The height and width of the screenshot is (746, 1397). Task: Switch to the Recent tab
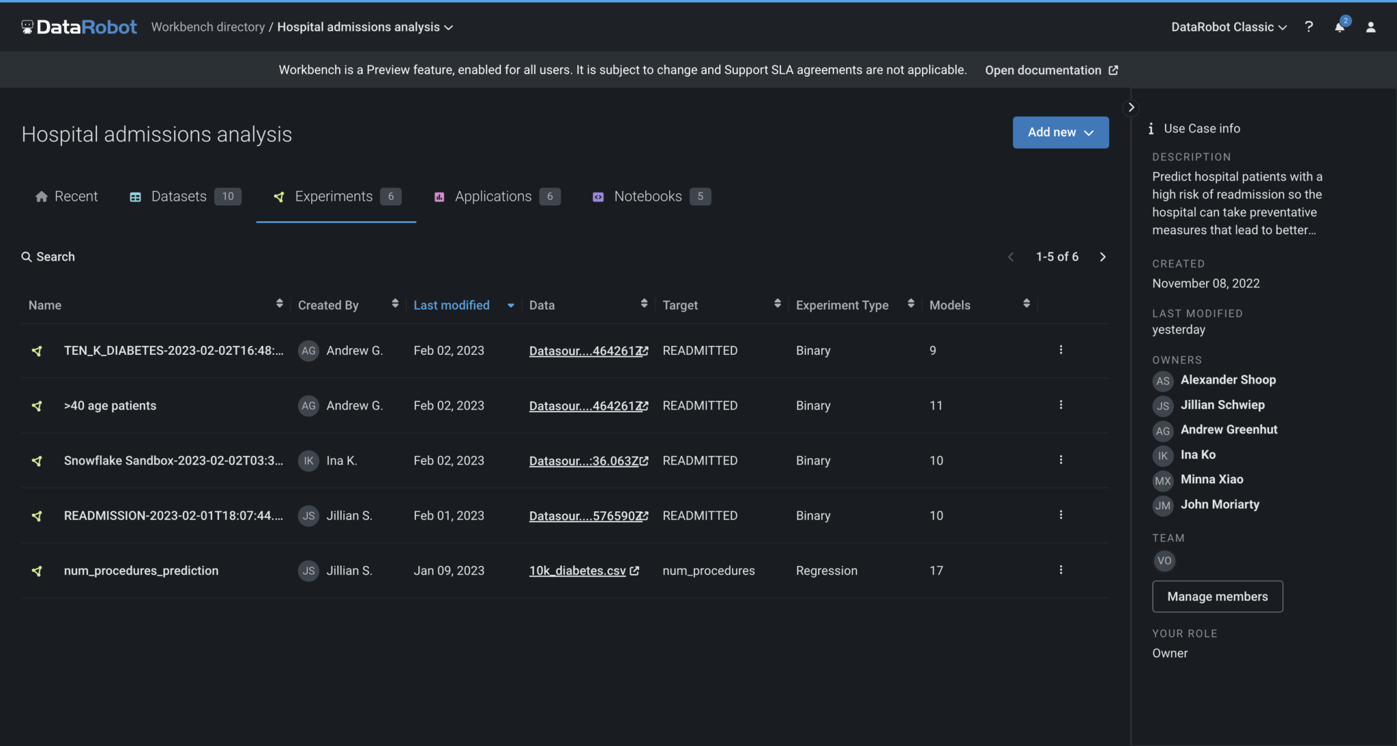point(66,197)
